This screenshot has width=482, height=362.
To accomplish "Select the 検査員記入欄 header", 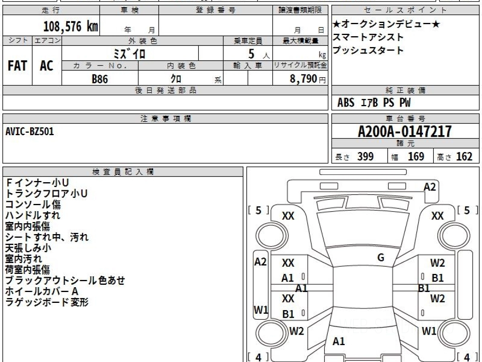I will point(123,172).
